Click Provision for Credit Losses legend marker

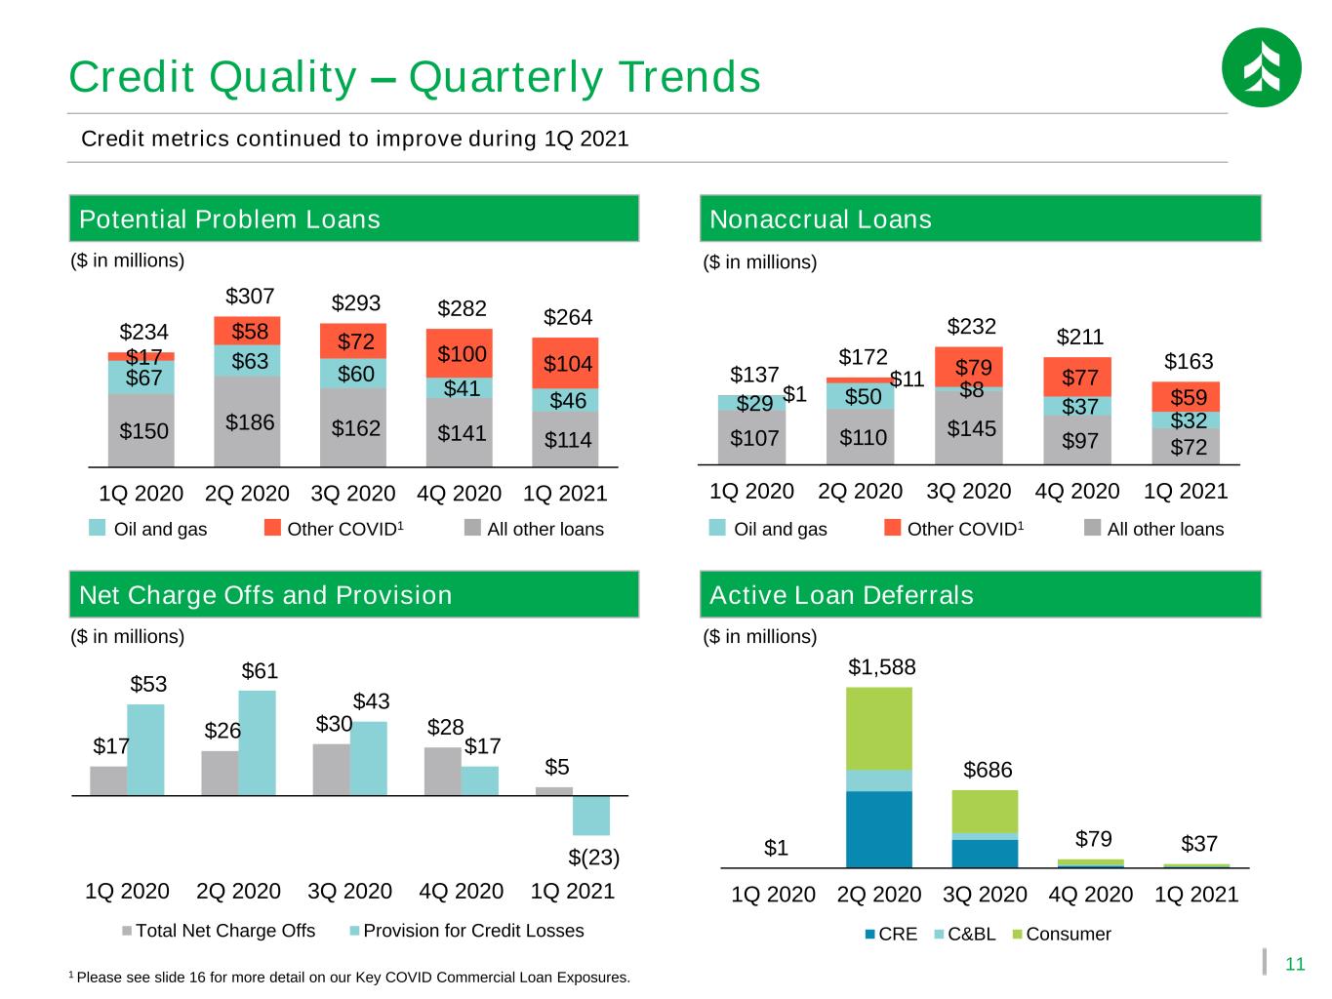(355, 931)
